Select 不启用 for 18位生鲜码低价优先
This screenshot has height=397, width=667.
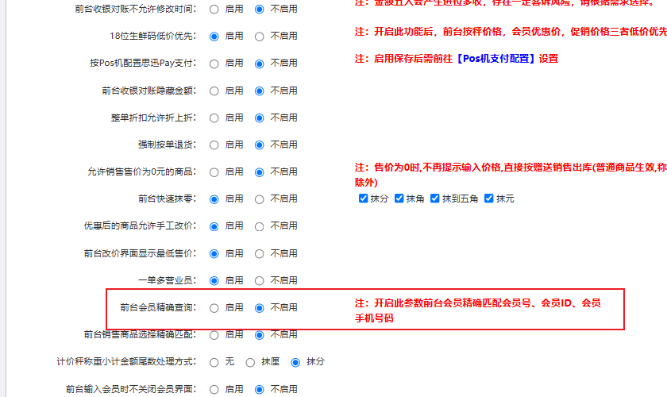[x=260, y=37]
